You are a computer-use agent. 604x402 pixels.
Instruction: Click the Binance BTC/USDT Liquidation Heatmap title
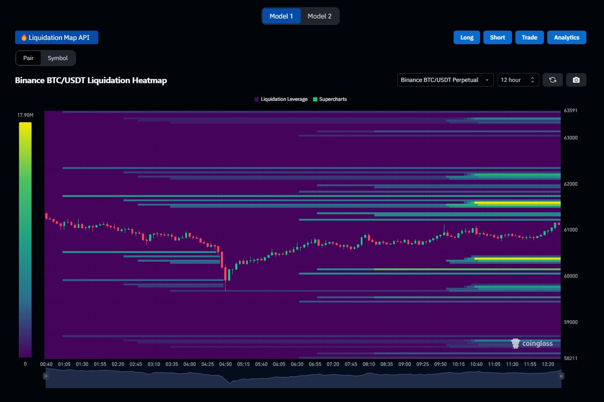[91, 80]
